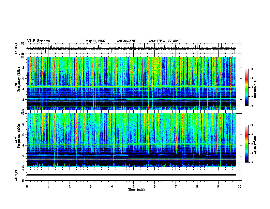Screen dimensions: 270x209
Task: Click the ch.2 spectrogram color scale bar
Action: coord(246,144)
